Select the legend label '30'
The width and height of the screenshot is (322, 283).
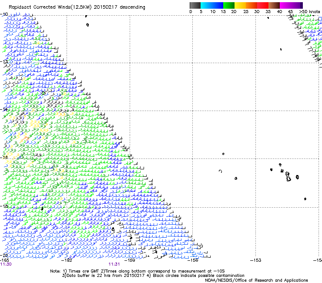coord(257,12)
